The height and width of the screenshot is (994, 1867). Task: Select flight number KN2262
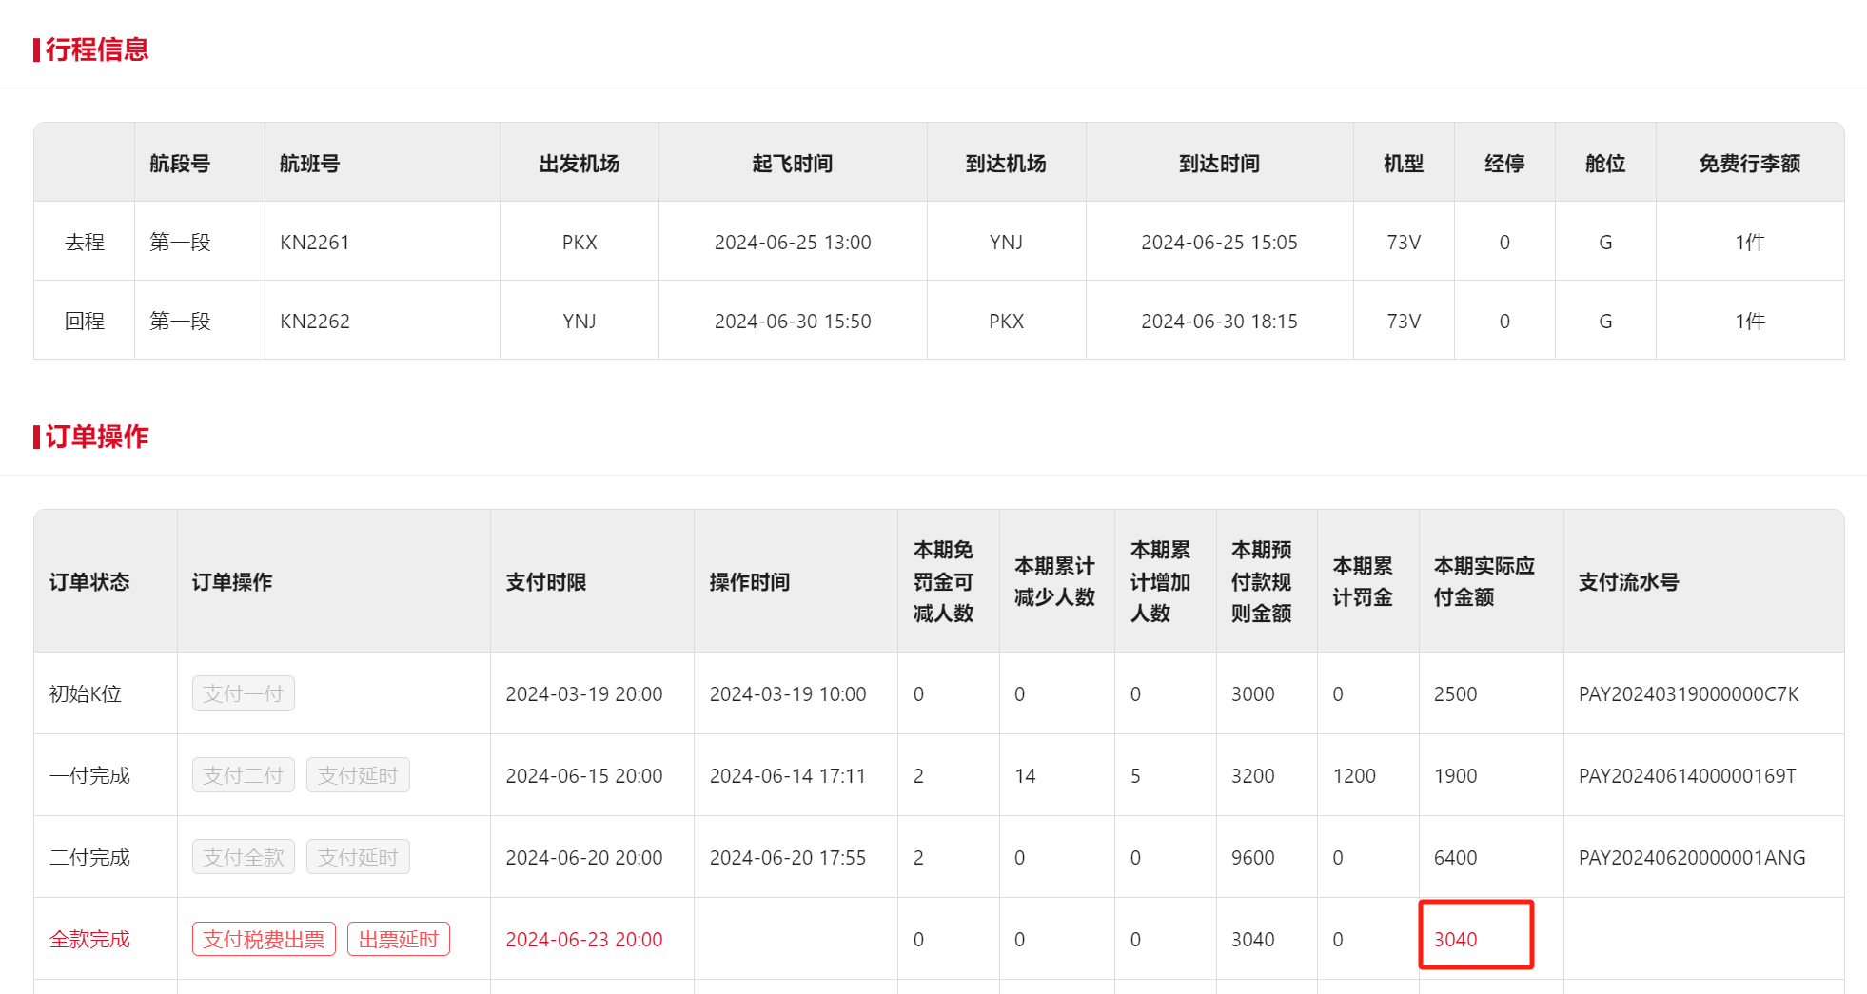point(314,322)
